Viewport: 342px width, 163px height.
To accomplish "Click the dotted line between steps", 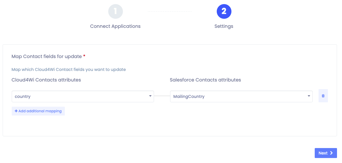I will (x=170, y=11).
